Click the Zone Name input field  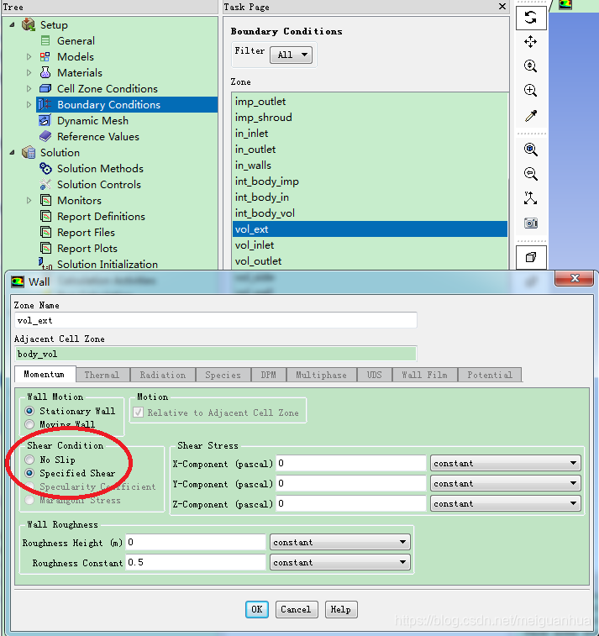(216, 320)
